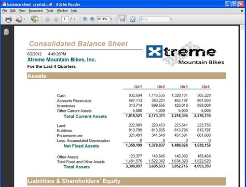
Task: Open the Document menu
Action: coord(36,11)
